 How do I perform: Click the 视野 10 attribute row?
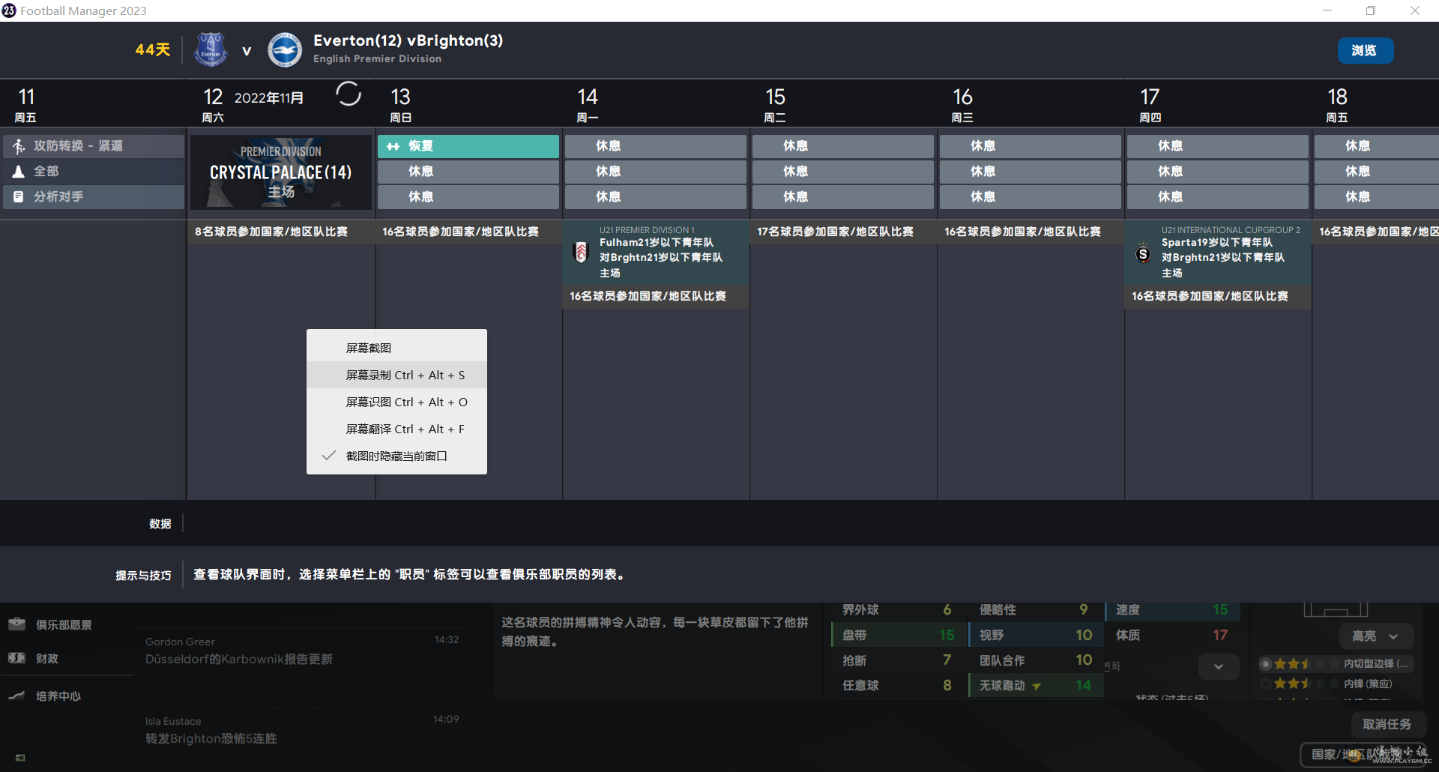click(x=1037, y=635)
